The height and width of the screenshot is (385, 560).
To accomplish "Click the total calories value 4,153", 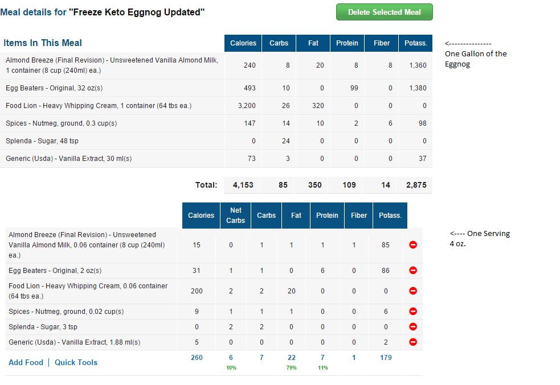I will coord(243,185).
